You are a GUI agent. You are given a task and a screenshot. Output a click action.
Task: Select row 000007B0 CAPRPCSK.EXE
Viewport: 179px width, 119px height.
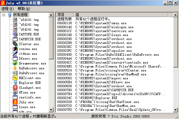(x=114, y=90)
